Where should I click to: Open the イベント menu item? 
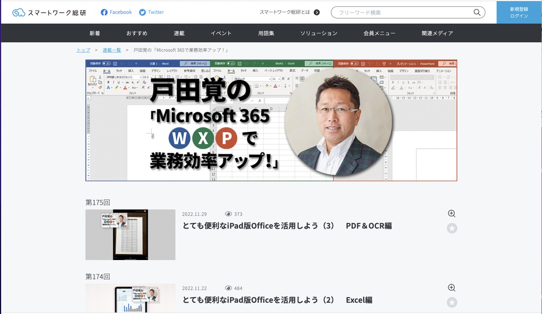221,33
